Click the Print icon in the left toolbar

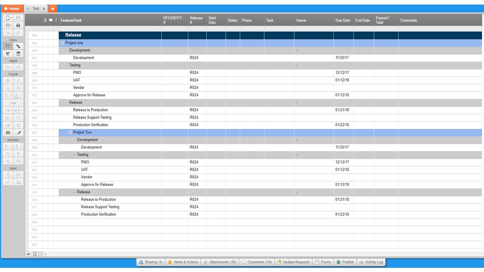coord(18,25)
